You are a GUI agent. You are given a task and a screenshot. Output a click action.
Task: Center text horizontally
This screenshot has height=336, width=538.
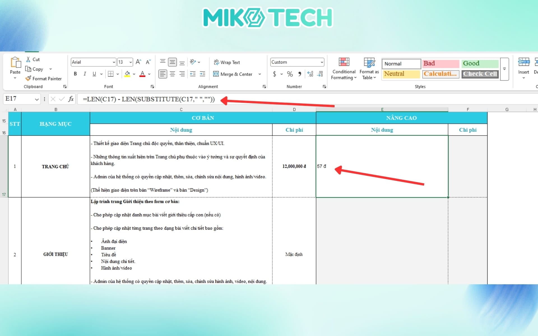172,74
